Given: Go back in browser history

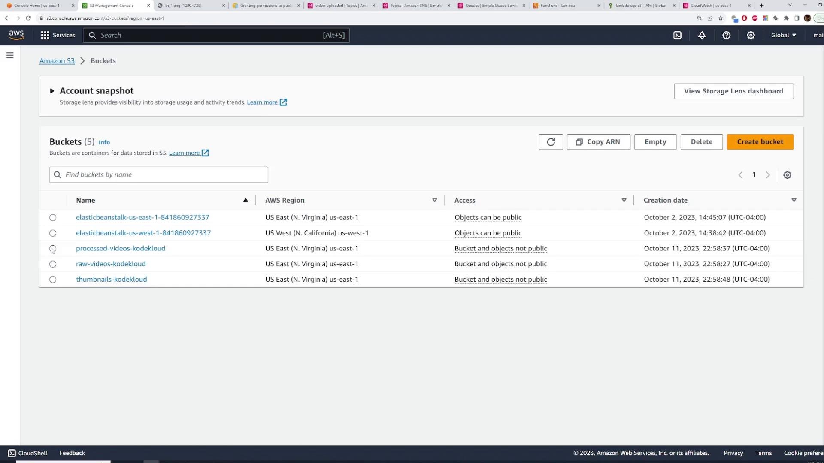Looking at the screenshot, I should (x=7, y=18).
